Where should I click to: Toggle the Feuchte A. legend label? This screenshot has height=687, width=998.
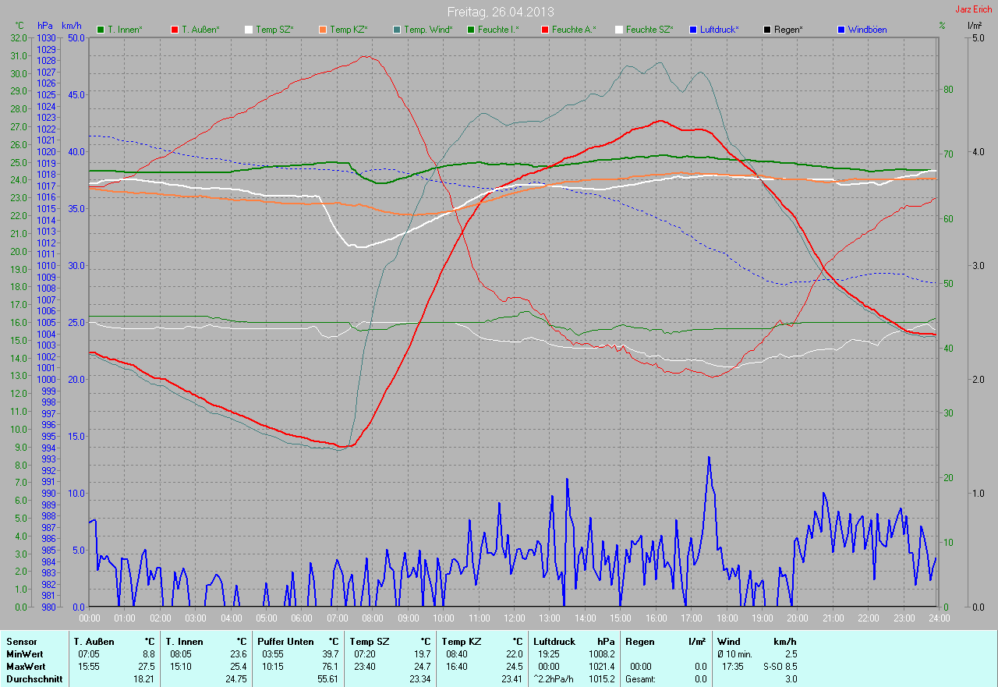[573, 30]
